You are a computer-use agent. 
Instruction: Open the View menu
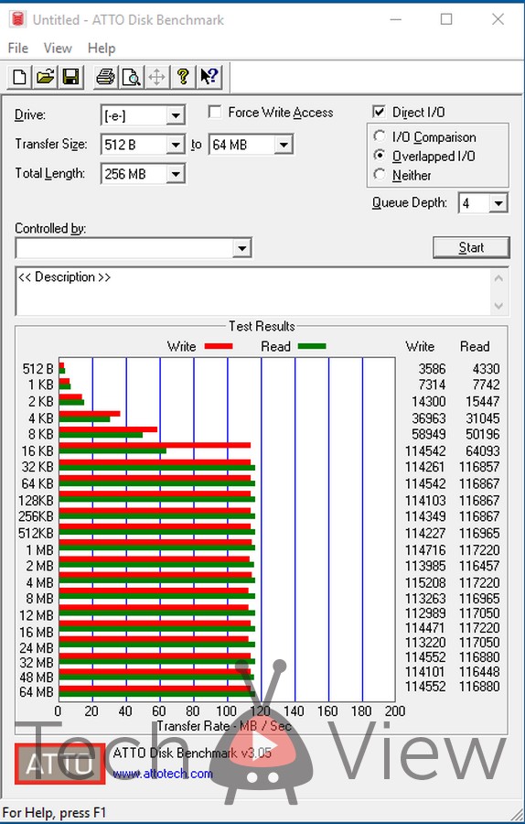58,49
